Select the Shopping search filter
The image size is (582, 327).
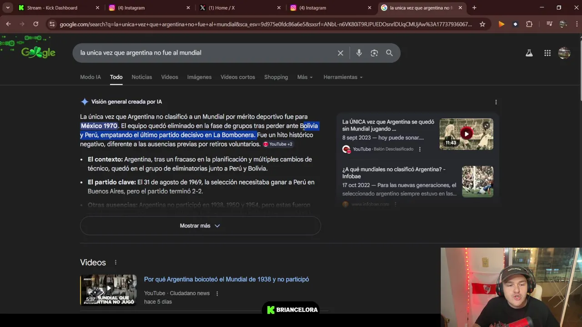(x=276, y=77)
